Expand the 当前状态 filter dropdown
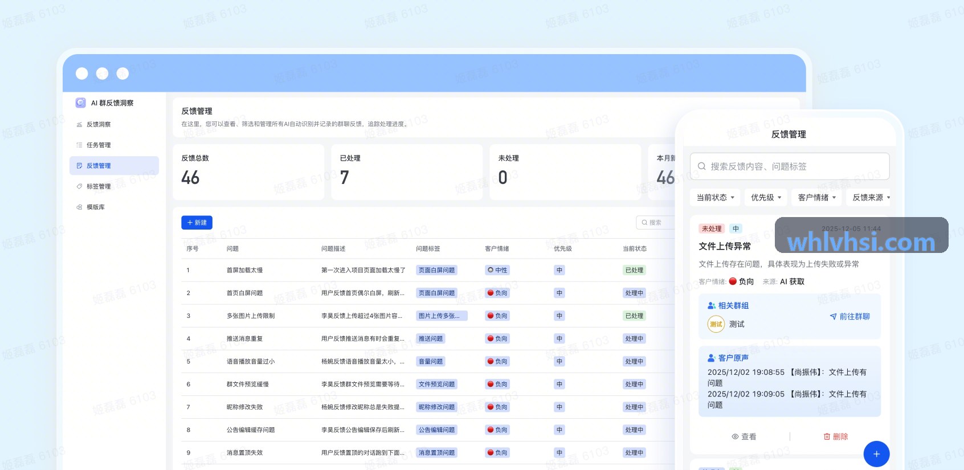This screenshot has width=964, height=470. (715, 198)
